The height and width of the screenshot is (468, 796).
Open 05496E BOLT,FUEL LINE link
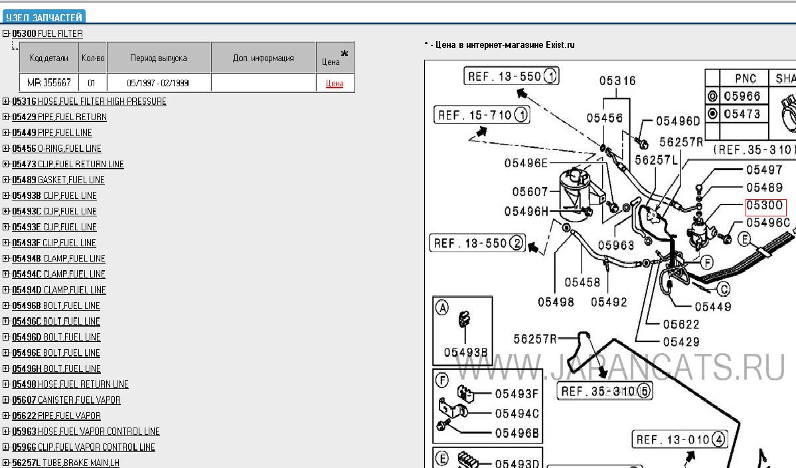56,353
